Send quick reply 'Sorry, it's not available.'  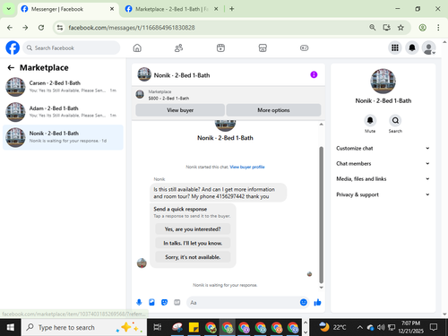pyautogui.click(x=193, y=257)
